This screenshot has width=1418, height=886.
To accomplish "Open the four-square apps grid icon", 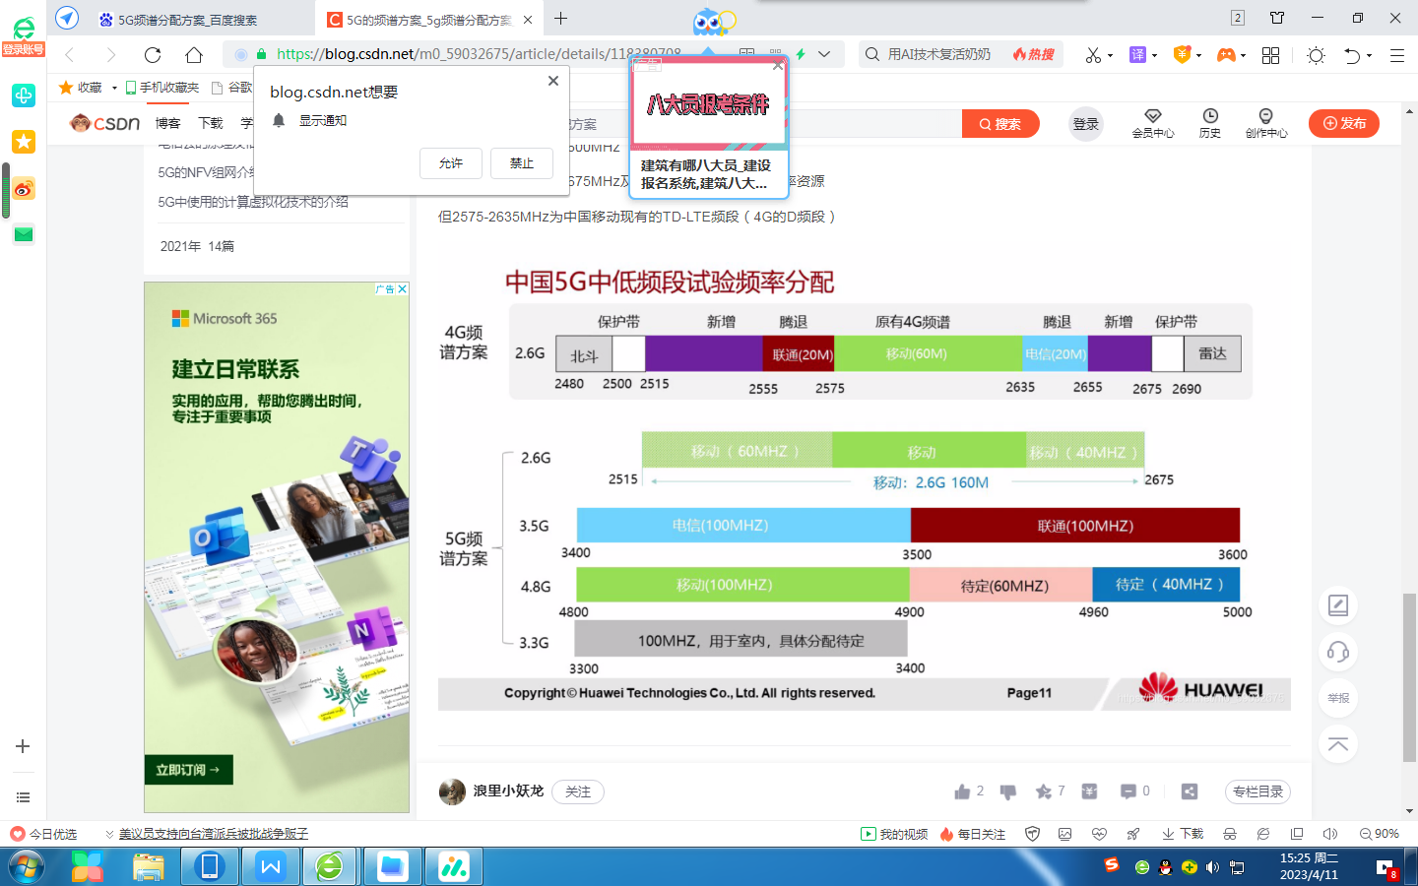I will point(1270,55).
